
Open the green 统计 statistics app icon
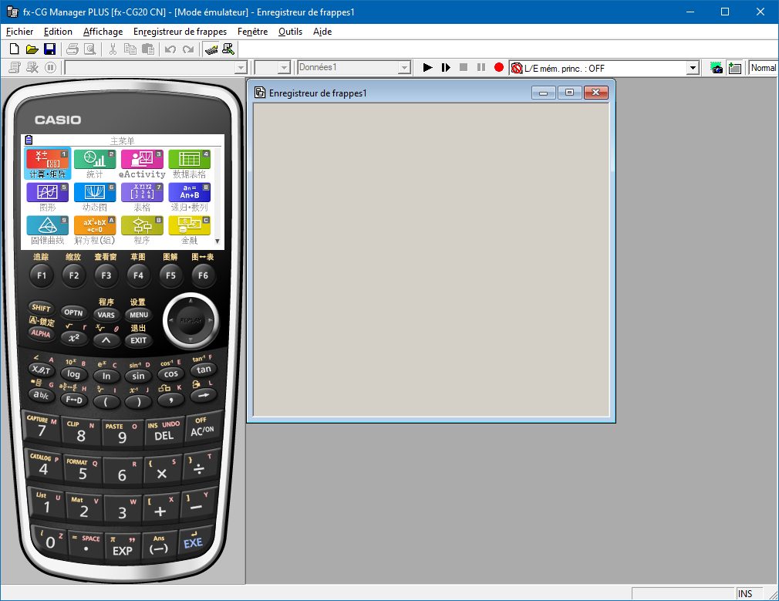coord(94,164)
